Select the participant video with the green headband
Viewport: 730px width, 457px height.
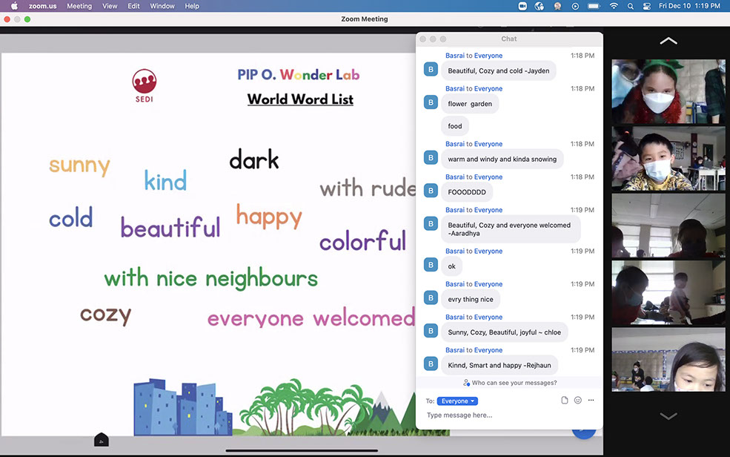coord(668,91)
